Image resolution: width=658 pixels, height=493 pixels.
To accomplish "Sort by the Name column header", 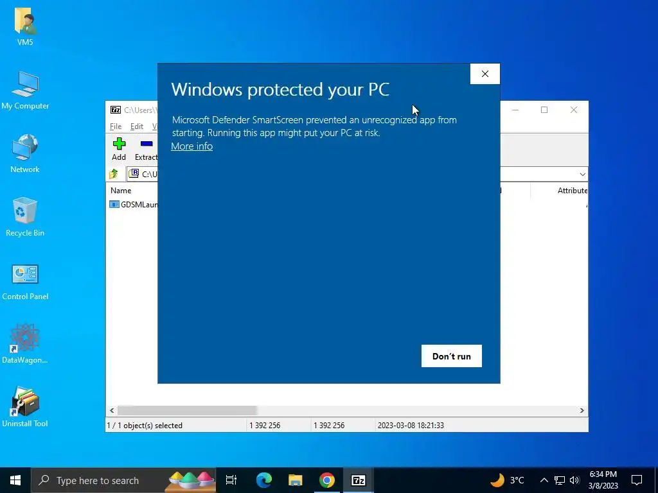I will pos(121,190).
